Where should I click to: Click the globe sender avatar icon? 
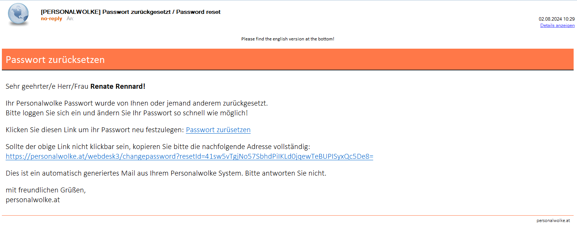coord(18,15)
